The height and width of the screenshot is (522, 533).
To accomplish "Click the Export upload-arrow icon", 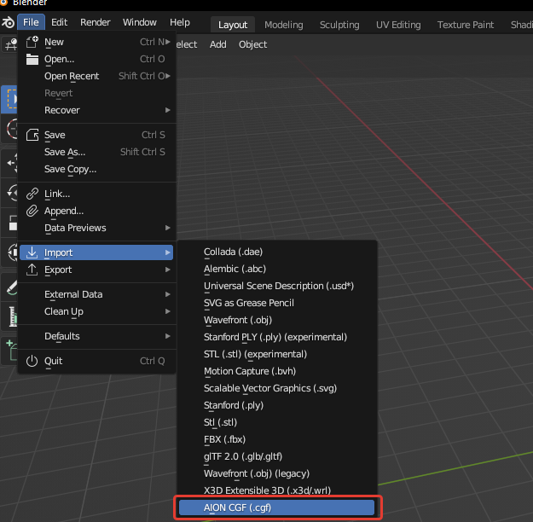I will coord(32,270).
